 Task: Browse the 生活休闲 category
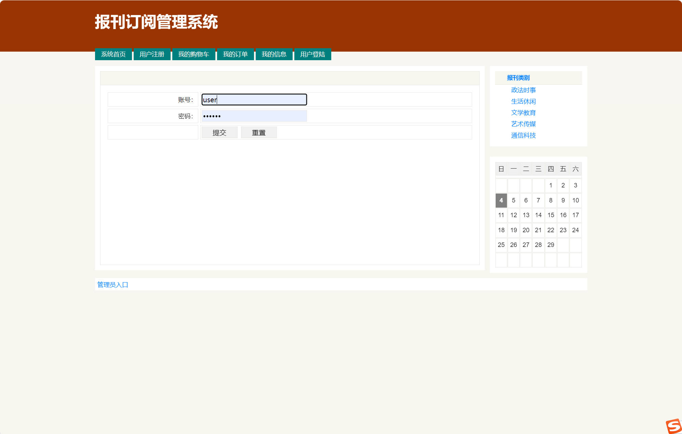[523, 101]
